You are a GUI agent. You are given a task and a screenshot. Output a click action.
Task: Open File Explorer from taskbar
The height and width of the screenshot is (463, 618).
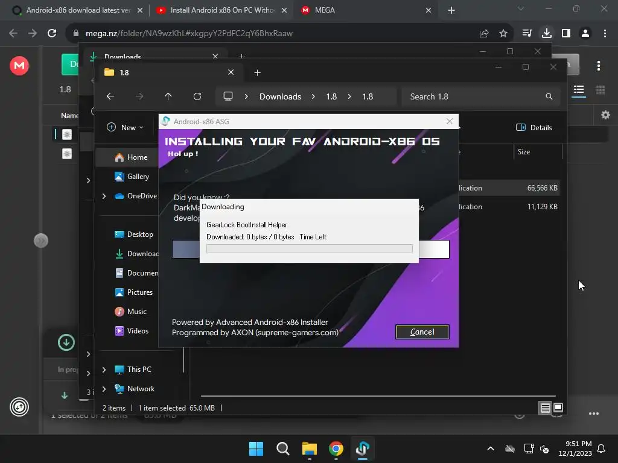[x=310, y=449]
